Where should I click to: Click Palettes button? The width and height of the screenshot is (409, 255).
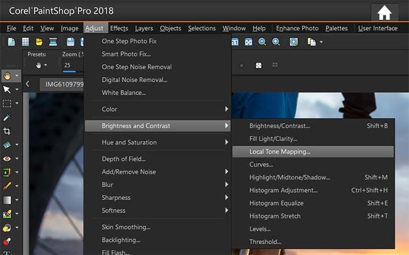[336, 28]
